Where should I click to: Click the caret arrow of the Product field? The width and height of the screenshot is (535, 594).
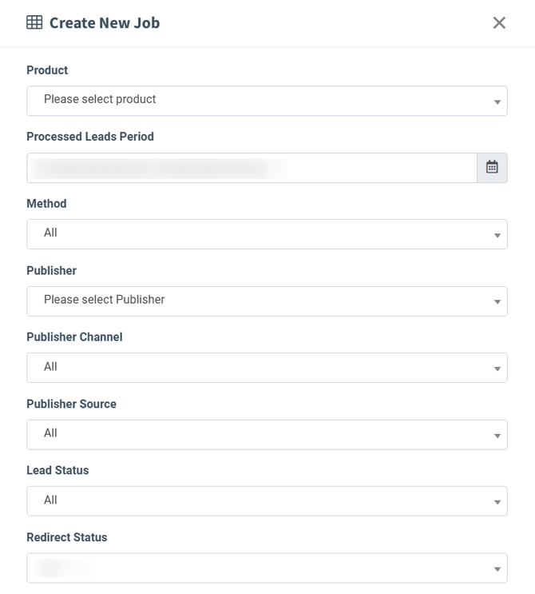[497, 102]
